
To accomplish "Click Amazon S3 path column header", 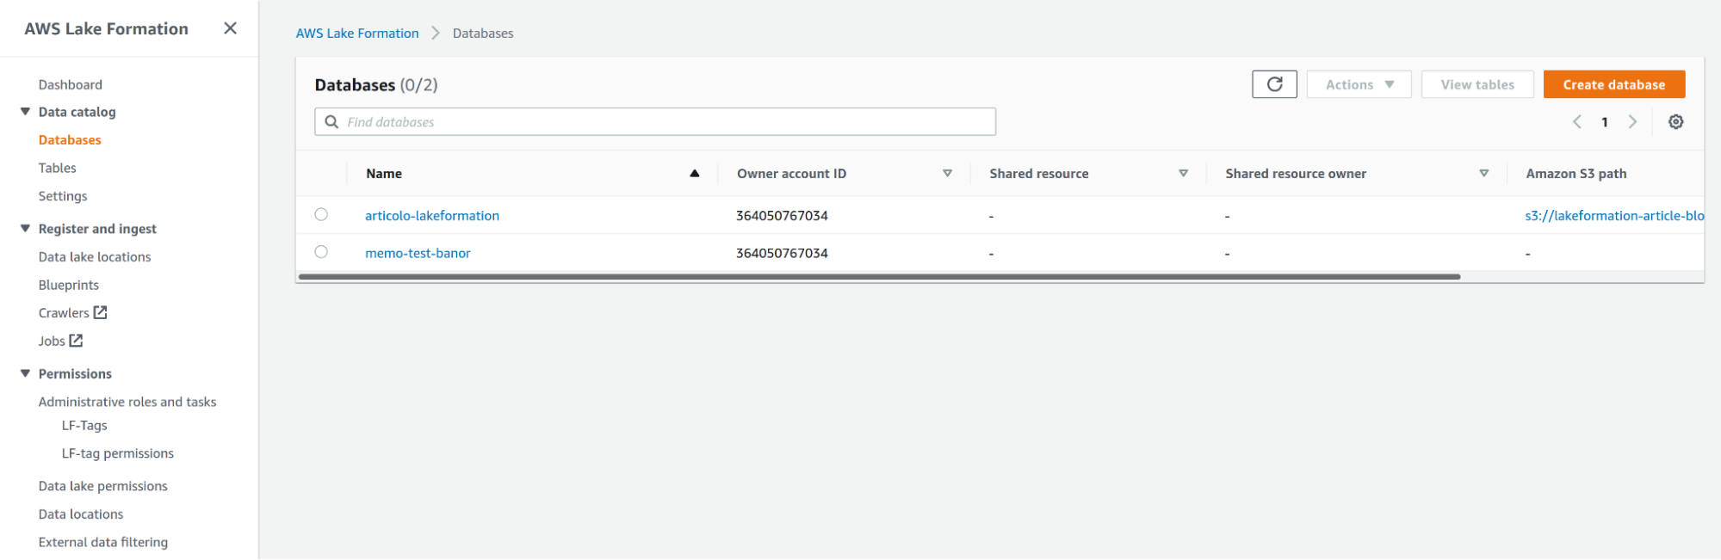I will click(x=1576, y=174).
